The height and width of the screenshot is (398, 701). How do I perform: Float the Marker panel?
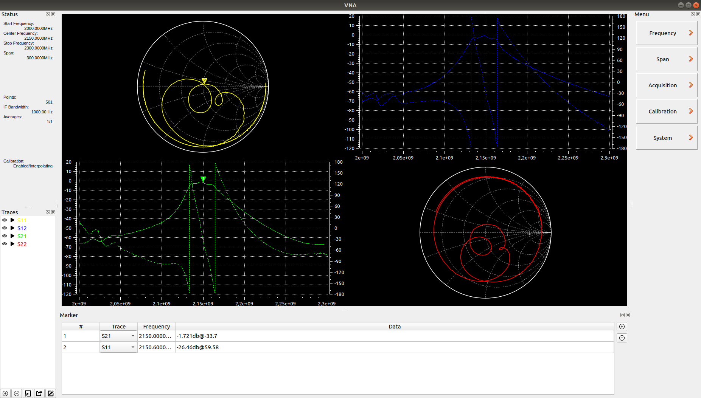tap(623, 315)
